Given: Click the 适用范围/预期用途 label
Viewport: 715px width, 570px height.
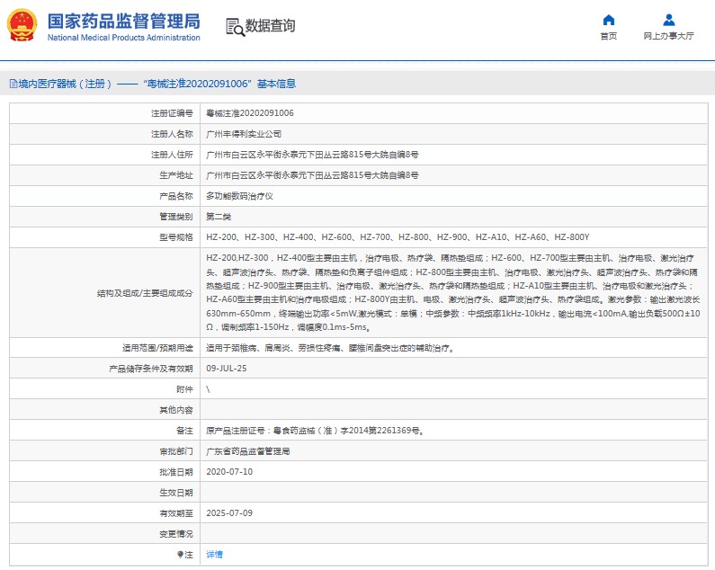Looking at the screenshot, I should click(x=157, y=348).
